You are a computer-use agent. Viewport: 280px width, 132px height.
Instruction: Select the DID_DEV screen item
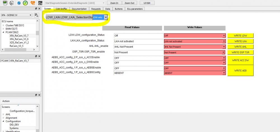14,125
